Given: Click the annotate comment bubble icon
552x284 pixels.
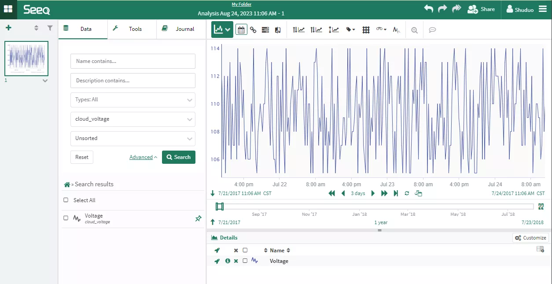Looking at the screenshot, I should (x=432, y=30).
